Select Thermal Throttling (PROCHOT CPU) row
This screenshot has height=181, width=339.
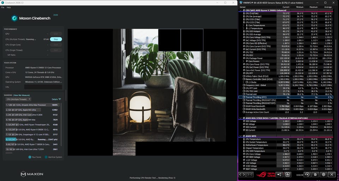286,100
